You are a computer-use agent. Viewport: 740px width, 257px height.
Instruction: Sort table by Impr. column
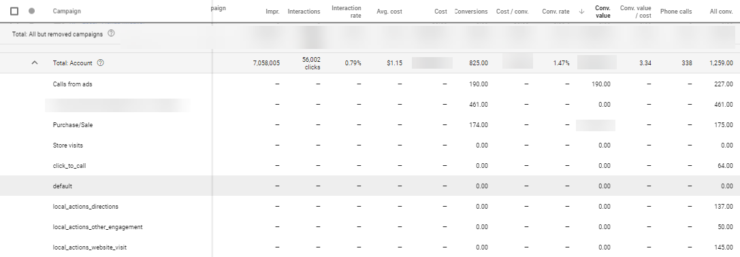tap(272, 12)
